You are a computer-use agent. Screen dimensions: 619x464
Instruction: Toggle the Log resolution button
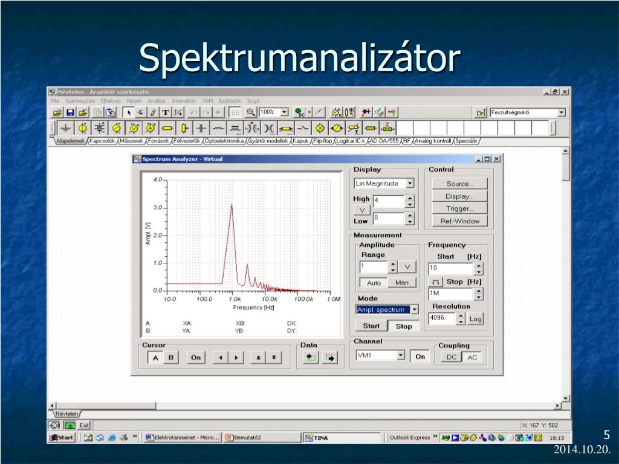point(475,319)
